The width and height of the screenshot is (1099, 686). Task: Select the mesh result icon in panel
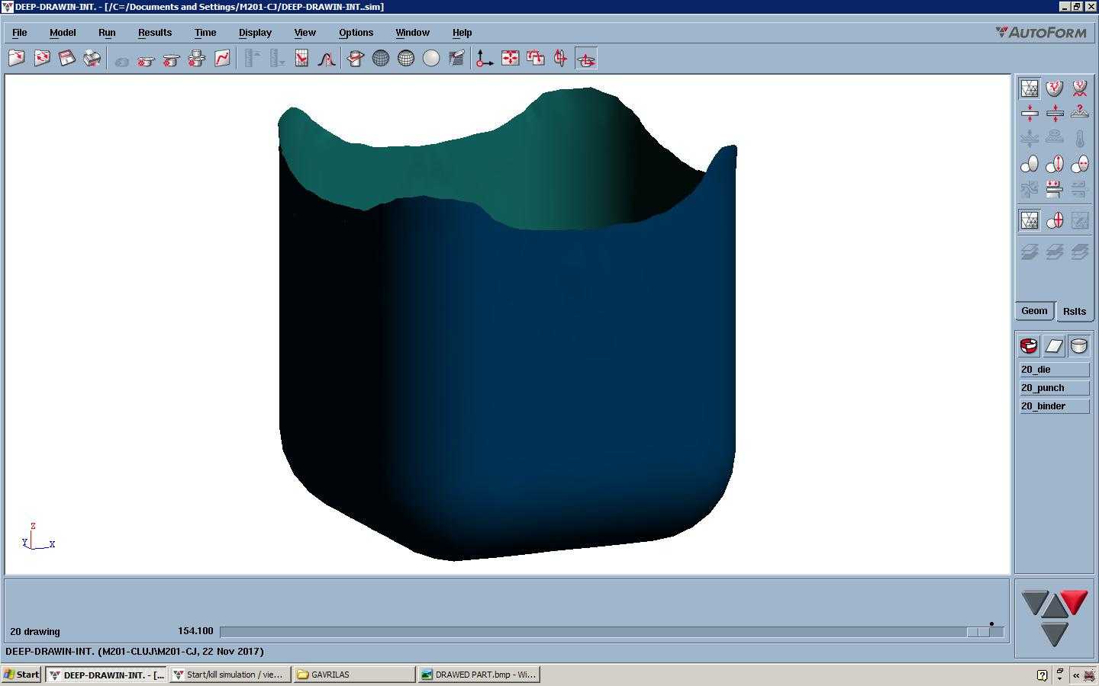point(1030,88)
